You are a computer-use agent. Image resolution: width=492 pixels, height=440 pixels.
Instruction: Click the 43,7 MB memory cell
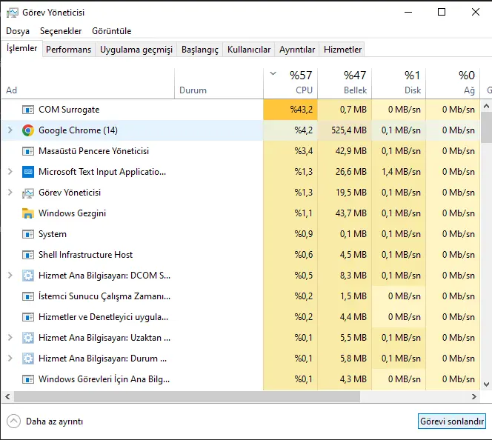tap(345, 213)
